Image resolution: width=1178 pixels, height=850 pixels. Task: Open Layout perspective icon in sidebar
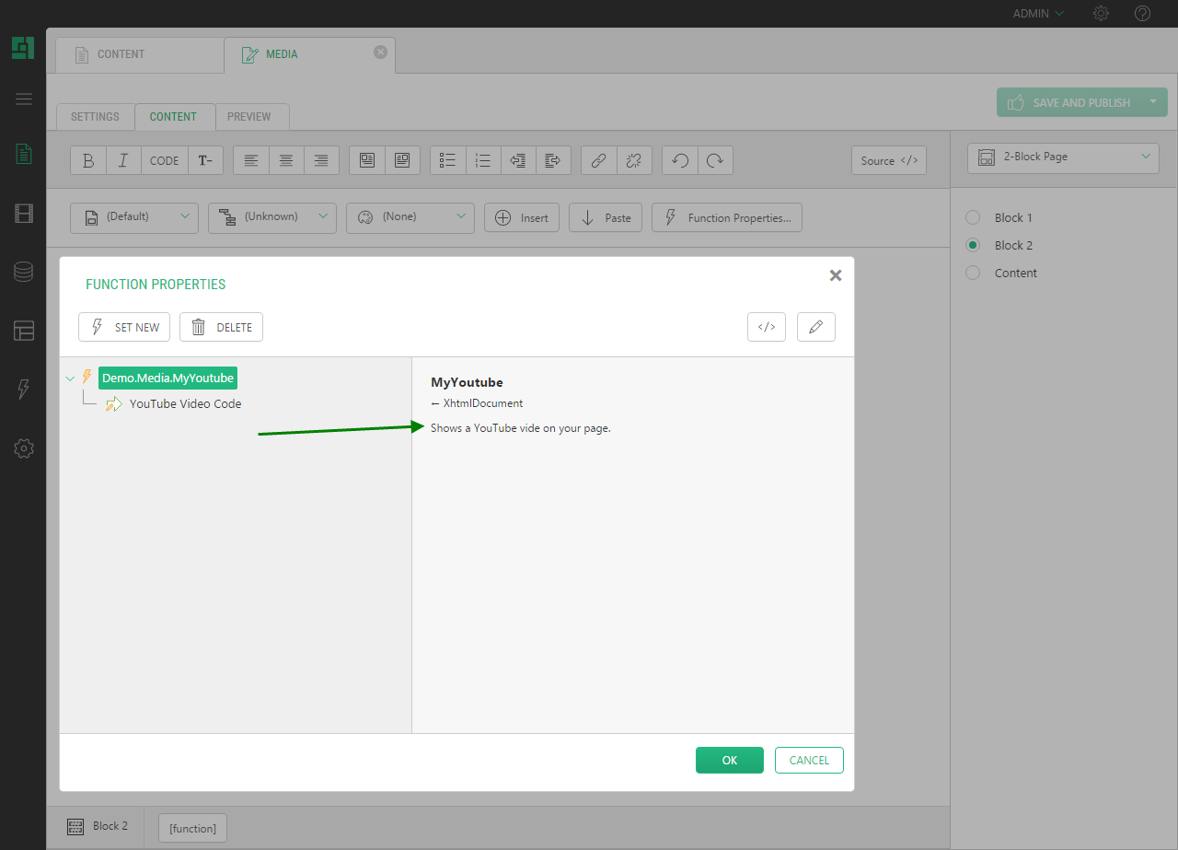pyautogui.click(x=24, y=331)
